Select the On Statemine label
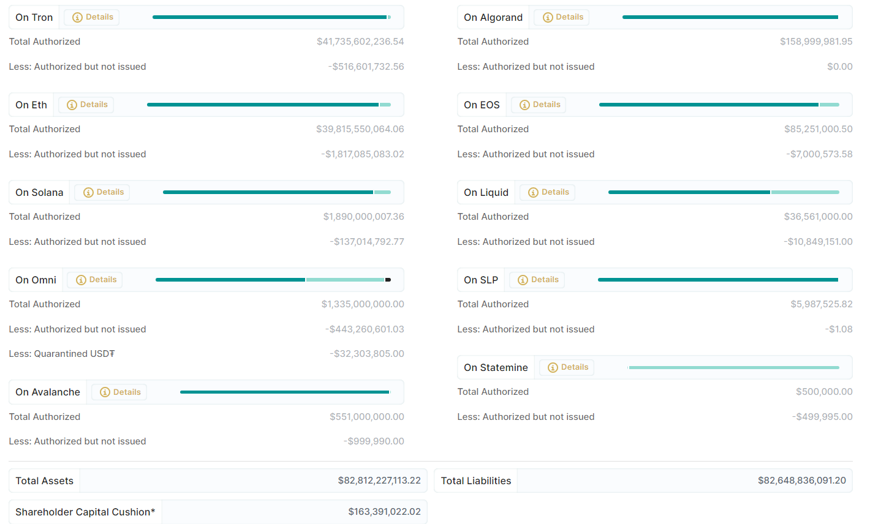 coord(496,367)
